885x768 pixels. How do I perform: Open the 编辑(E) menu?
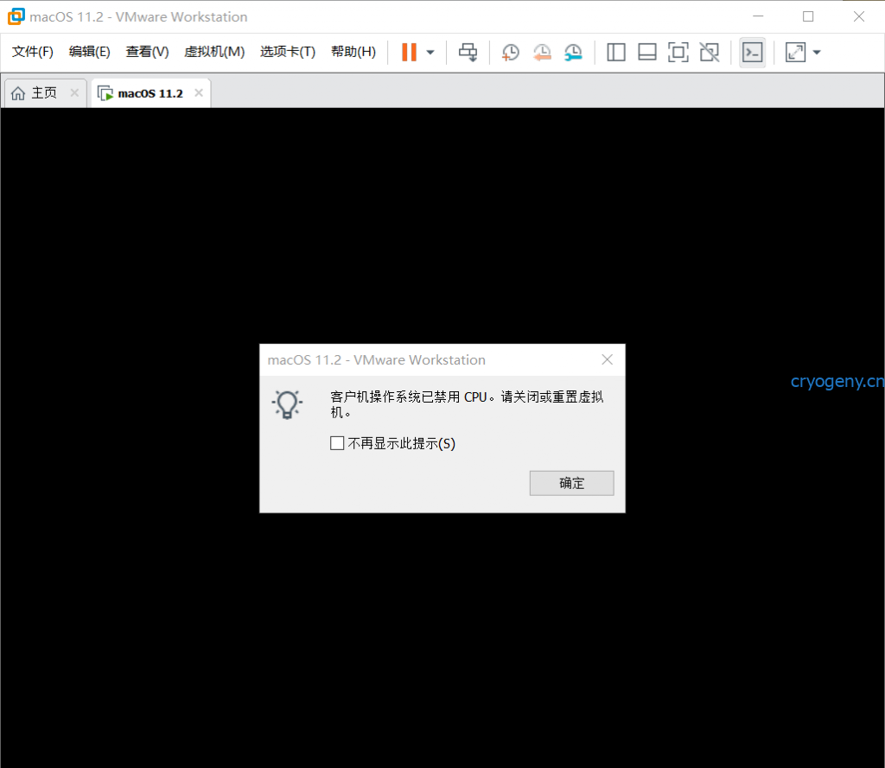[x=89, y=52]
